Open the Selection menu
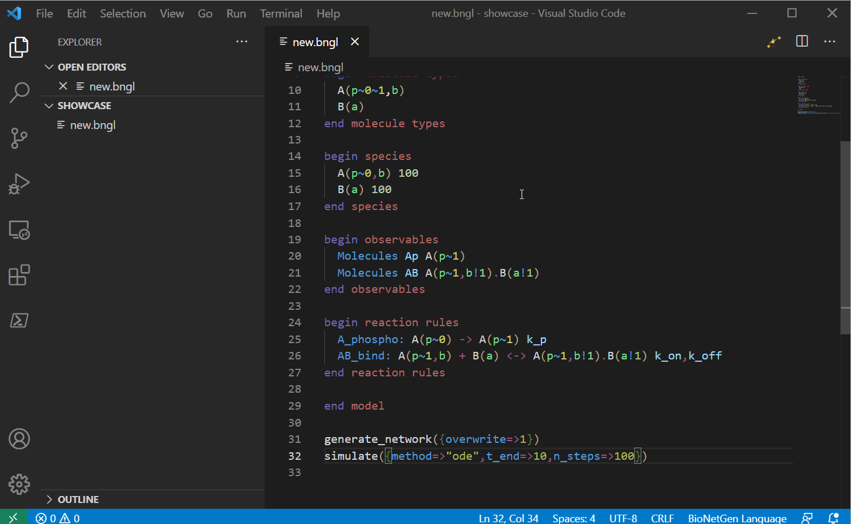This screenshot has width=851, height=524. pyautogui.click(x=123, y=13)
